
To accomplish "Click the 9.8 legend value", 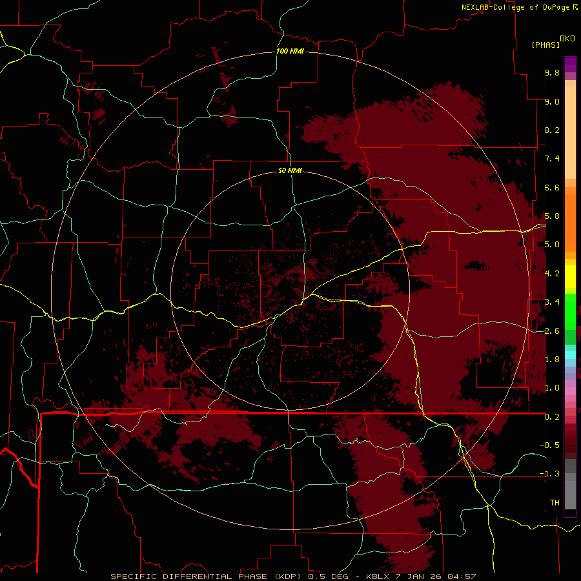I will (552, 72).
